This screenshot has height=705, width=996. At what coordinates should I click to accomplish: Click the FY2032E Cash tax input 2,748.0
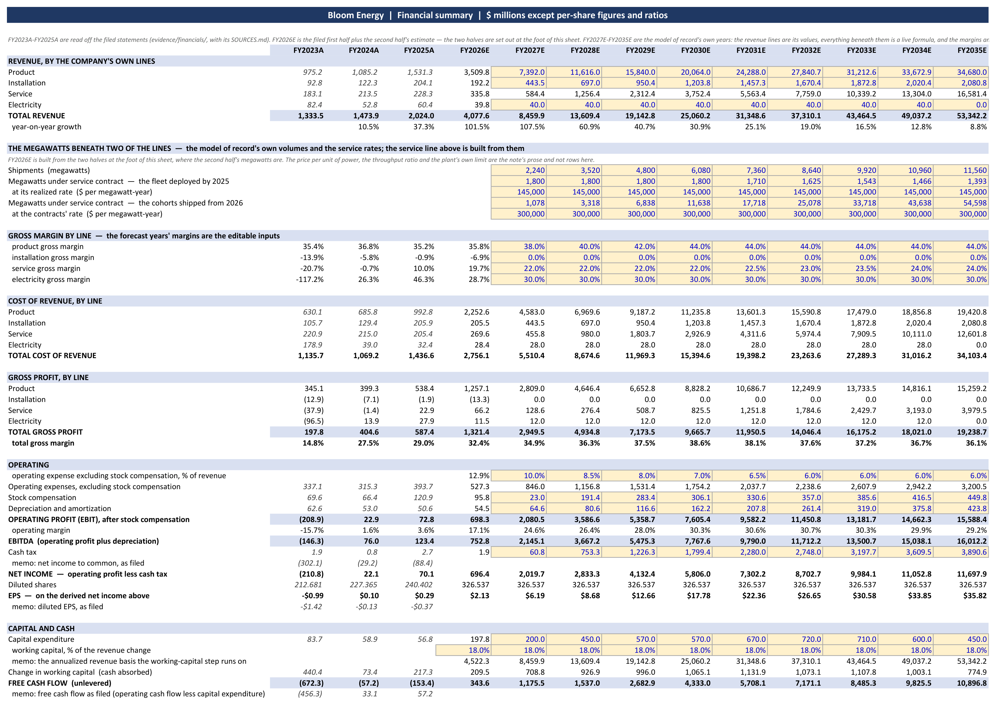[795, 552]
